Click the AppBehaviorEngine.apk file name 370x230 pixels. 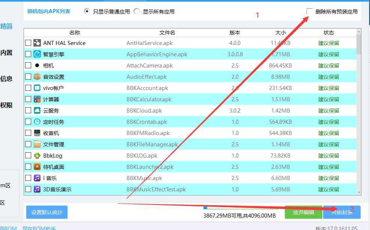coord(157,54)
